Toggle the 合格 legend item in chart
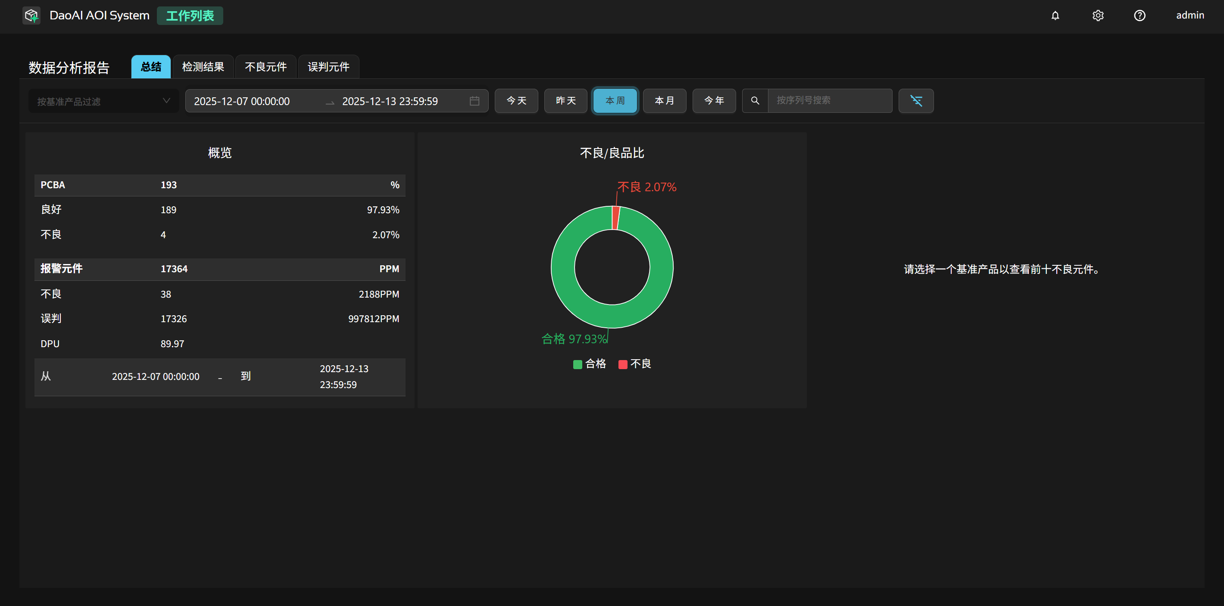 tap(590, 364)
